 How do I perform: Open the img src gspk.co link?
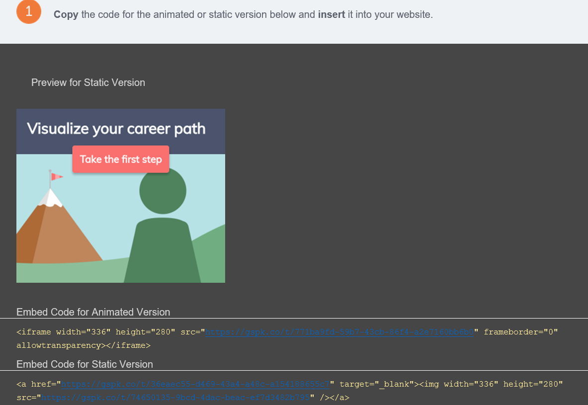pyautogui.click(x=176, y=397)
